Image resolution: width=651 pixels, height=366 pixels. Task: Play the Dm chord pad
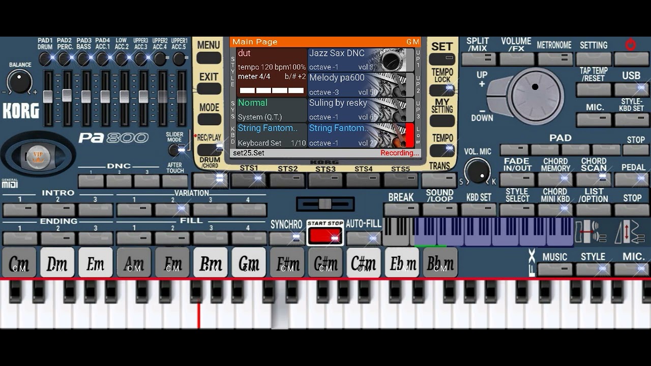pos(57,263)
